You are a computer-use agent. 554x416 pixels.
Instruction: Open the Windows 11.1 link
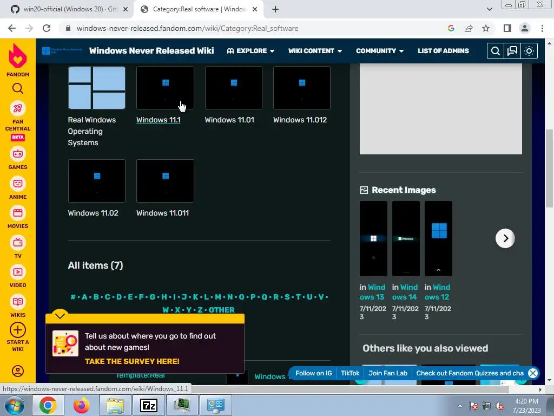pyautogui.click(x=159, y=120)
